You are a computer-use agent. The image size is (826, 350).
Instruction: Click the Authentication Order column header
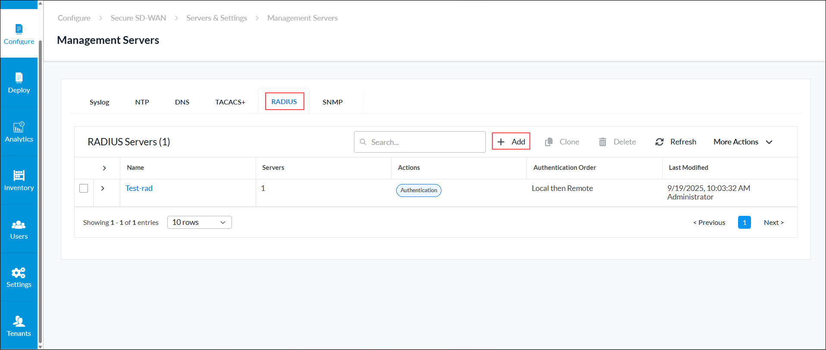[x=565, y=168]
